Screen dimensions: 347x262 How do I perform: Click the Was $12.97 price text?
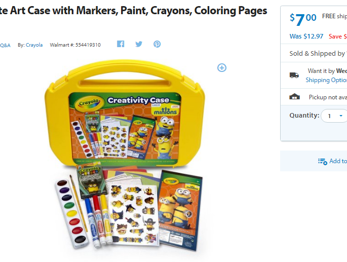(x=306, y=36)
